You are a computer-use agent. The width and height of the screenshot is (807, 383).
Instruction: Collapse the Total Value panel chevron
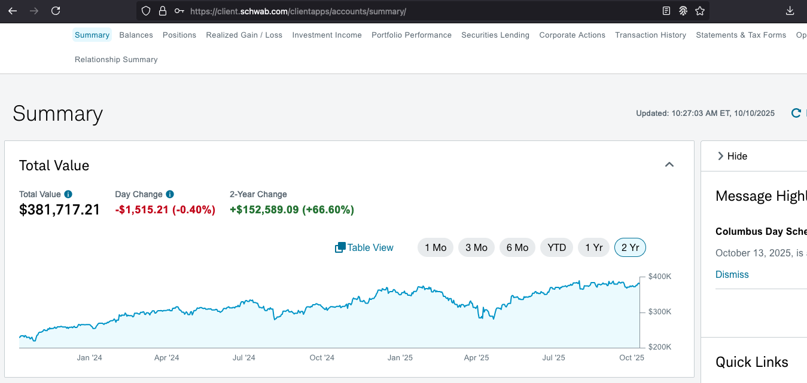[669, 165]
